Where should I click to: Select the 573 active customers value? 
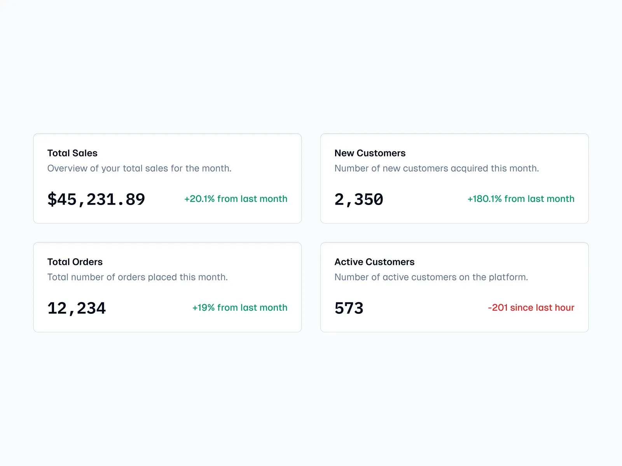349,308
